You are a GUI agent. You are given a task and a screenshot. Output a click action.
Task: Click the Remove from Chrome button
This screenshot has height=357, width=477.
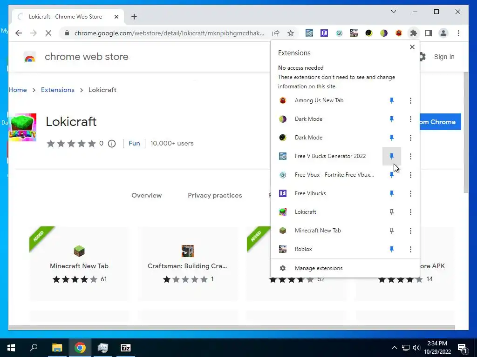pyautogui.click(x=441, y=122)
